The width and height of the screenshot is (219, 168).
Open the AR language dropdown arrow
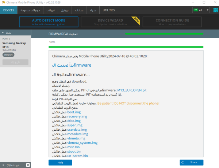(208, 10)
